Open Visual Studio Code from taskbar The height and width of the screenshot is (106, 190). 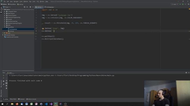pos(46,104)
